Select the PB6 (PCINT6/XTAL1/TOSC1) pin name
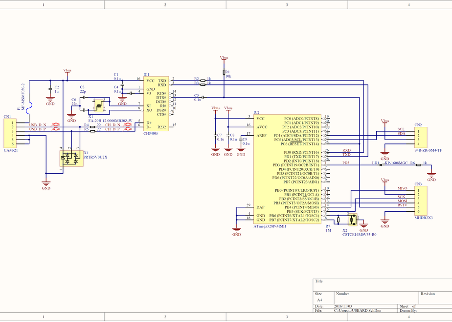Image resolution: width=452 pixels, height=322 pixels. 294,216
